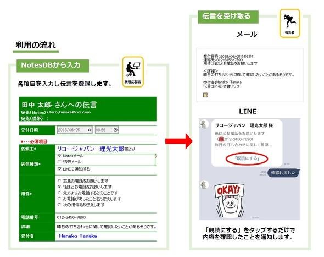This screenshot has width=324, height=257.
Task: Open the document link icon in mail body
Action: tap(205, 95)
